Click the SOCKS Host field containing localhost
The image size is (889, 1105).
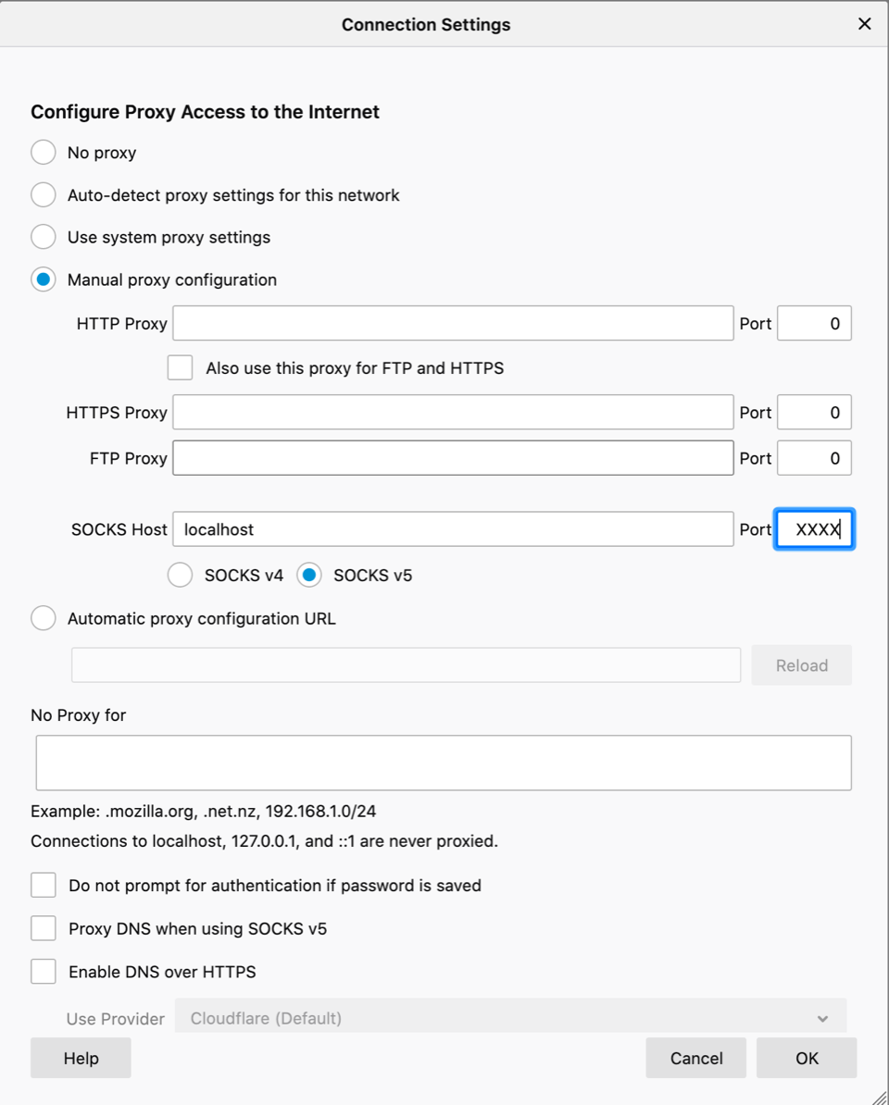point(453,529)
